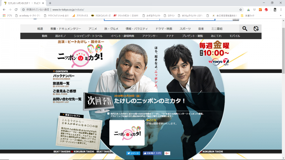
Task: Open the ei-infinity bookmark
Action: tap(28, 16)
